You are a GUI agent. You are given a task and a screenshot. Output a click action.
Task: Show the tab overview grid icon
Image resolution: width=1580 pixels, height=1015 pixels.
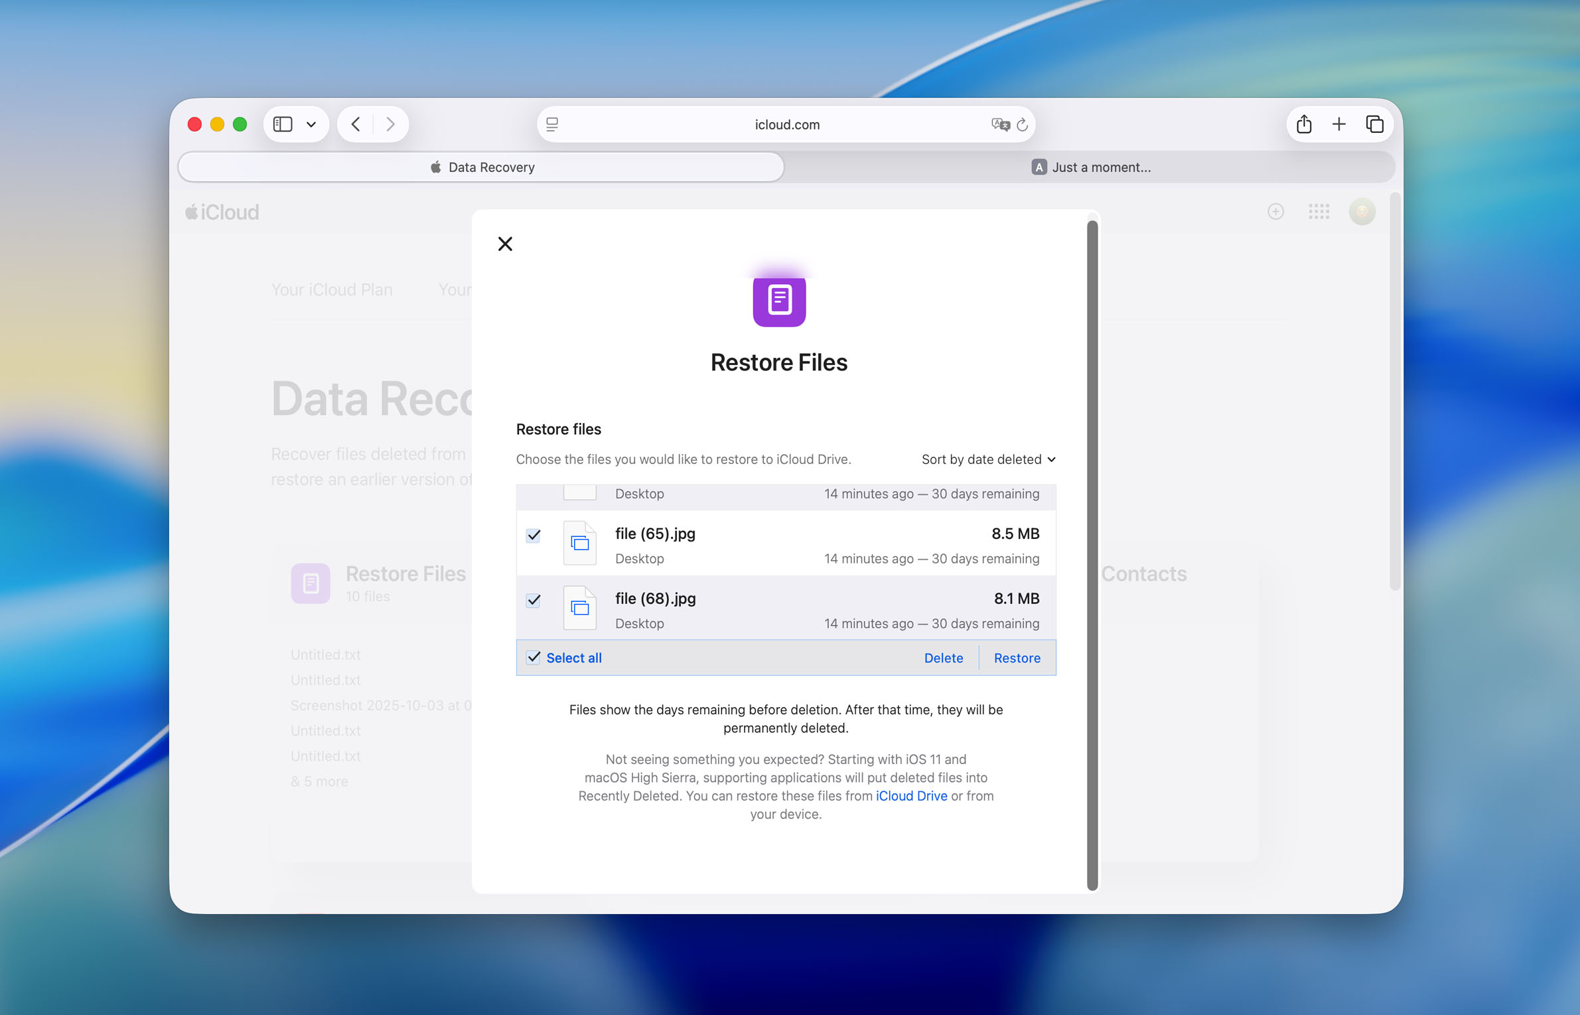1374,124
